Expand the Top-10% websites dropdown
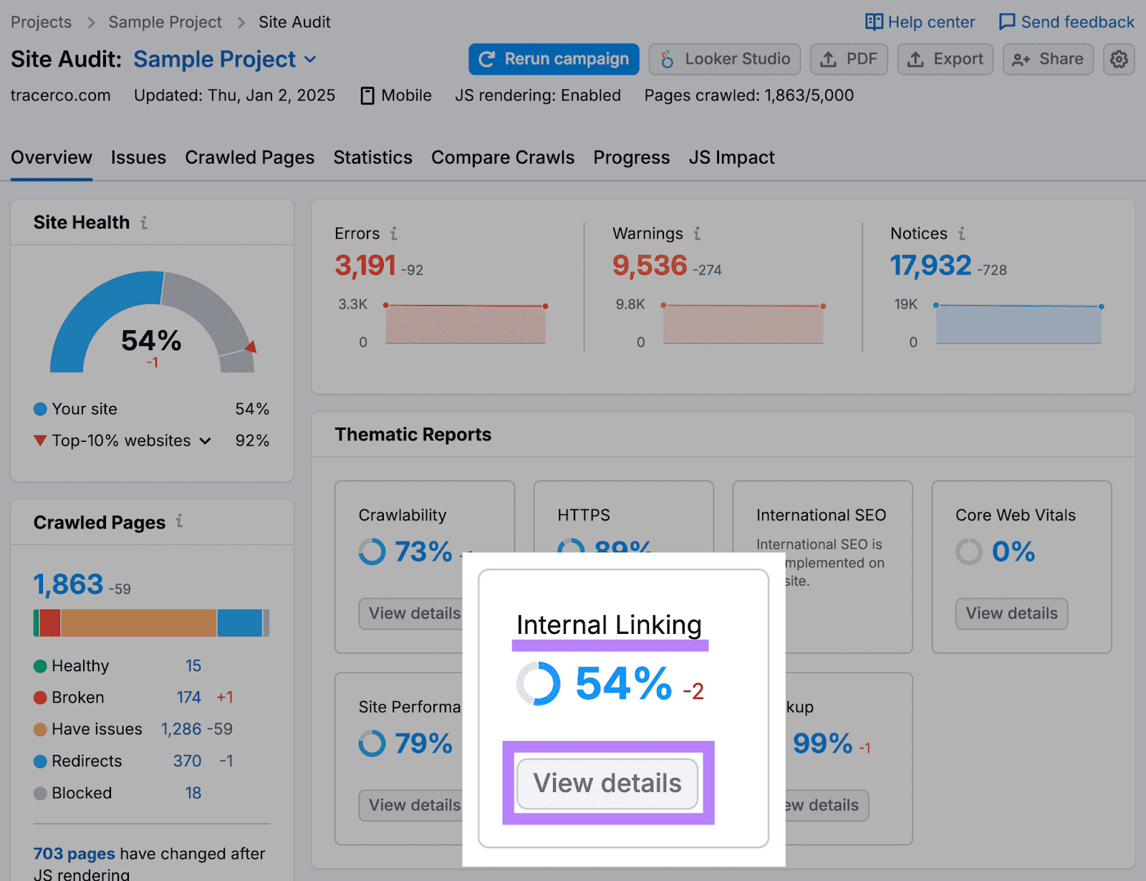 (205, 441)
